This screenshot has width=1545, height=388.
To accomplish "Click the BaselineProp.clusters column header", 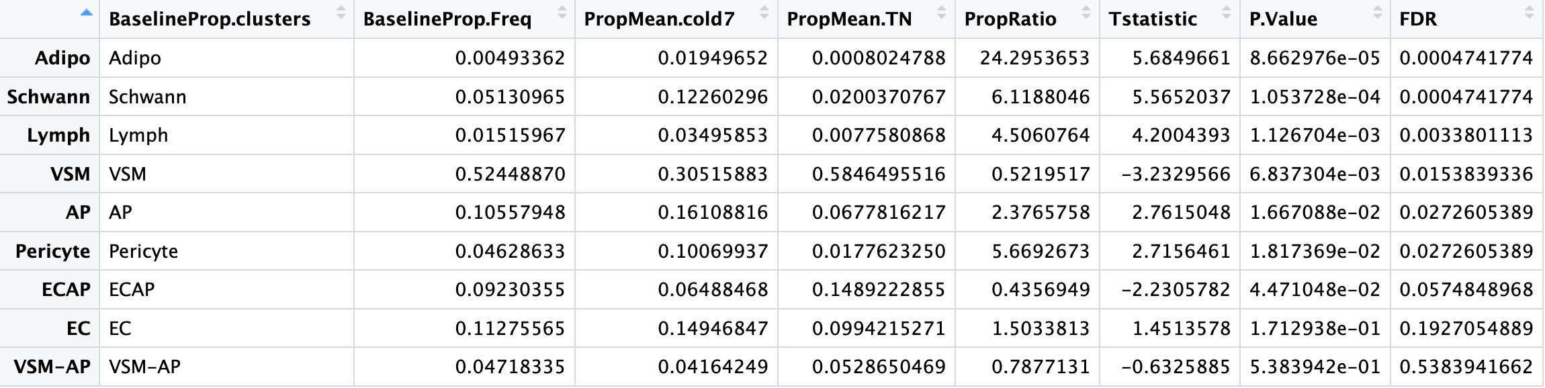I will [210, 19].
